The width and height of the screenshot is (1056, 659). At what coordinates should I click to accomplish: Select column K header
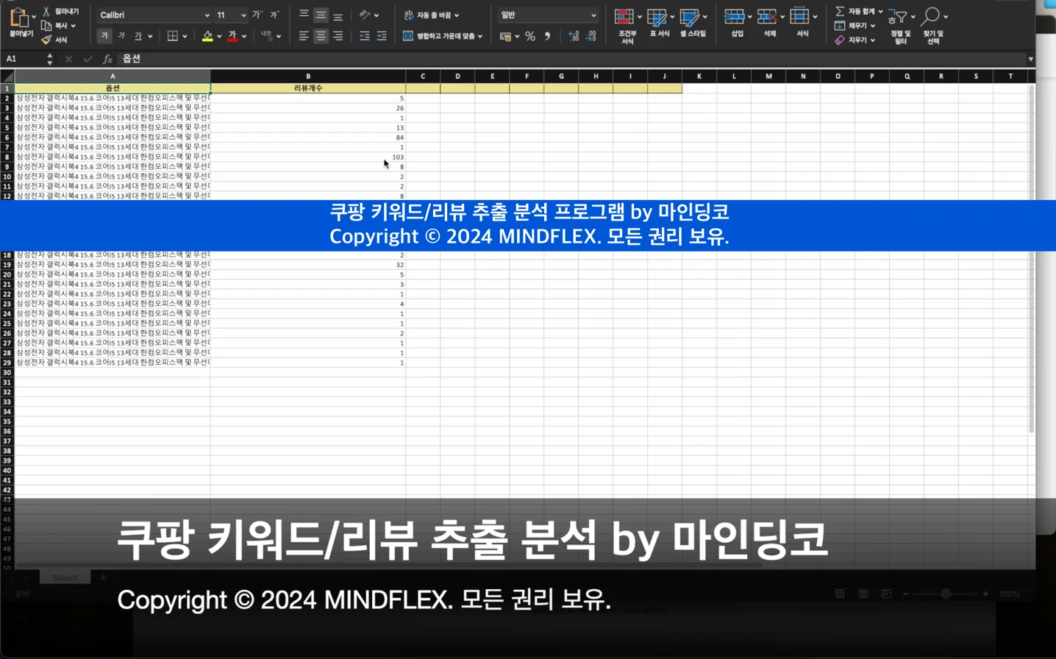tap(699, 76)
